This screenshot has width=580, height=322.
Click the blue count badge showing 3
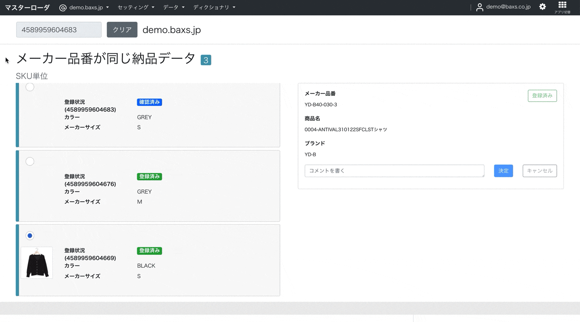pyautogui.click(x=206, y=60)
